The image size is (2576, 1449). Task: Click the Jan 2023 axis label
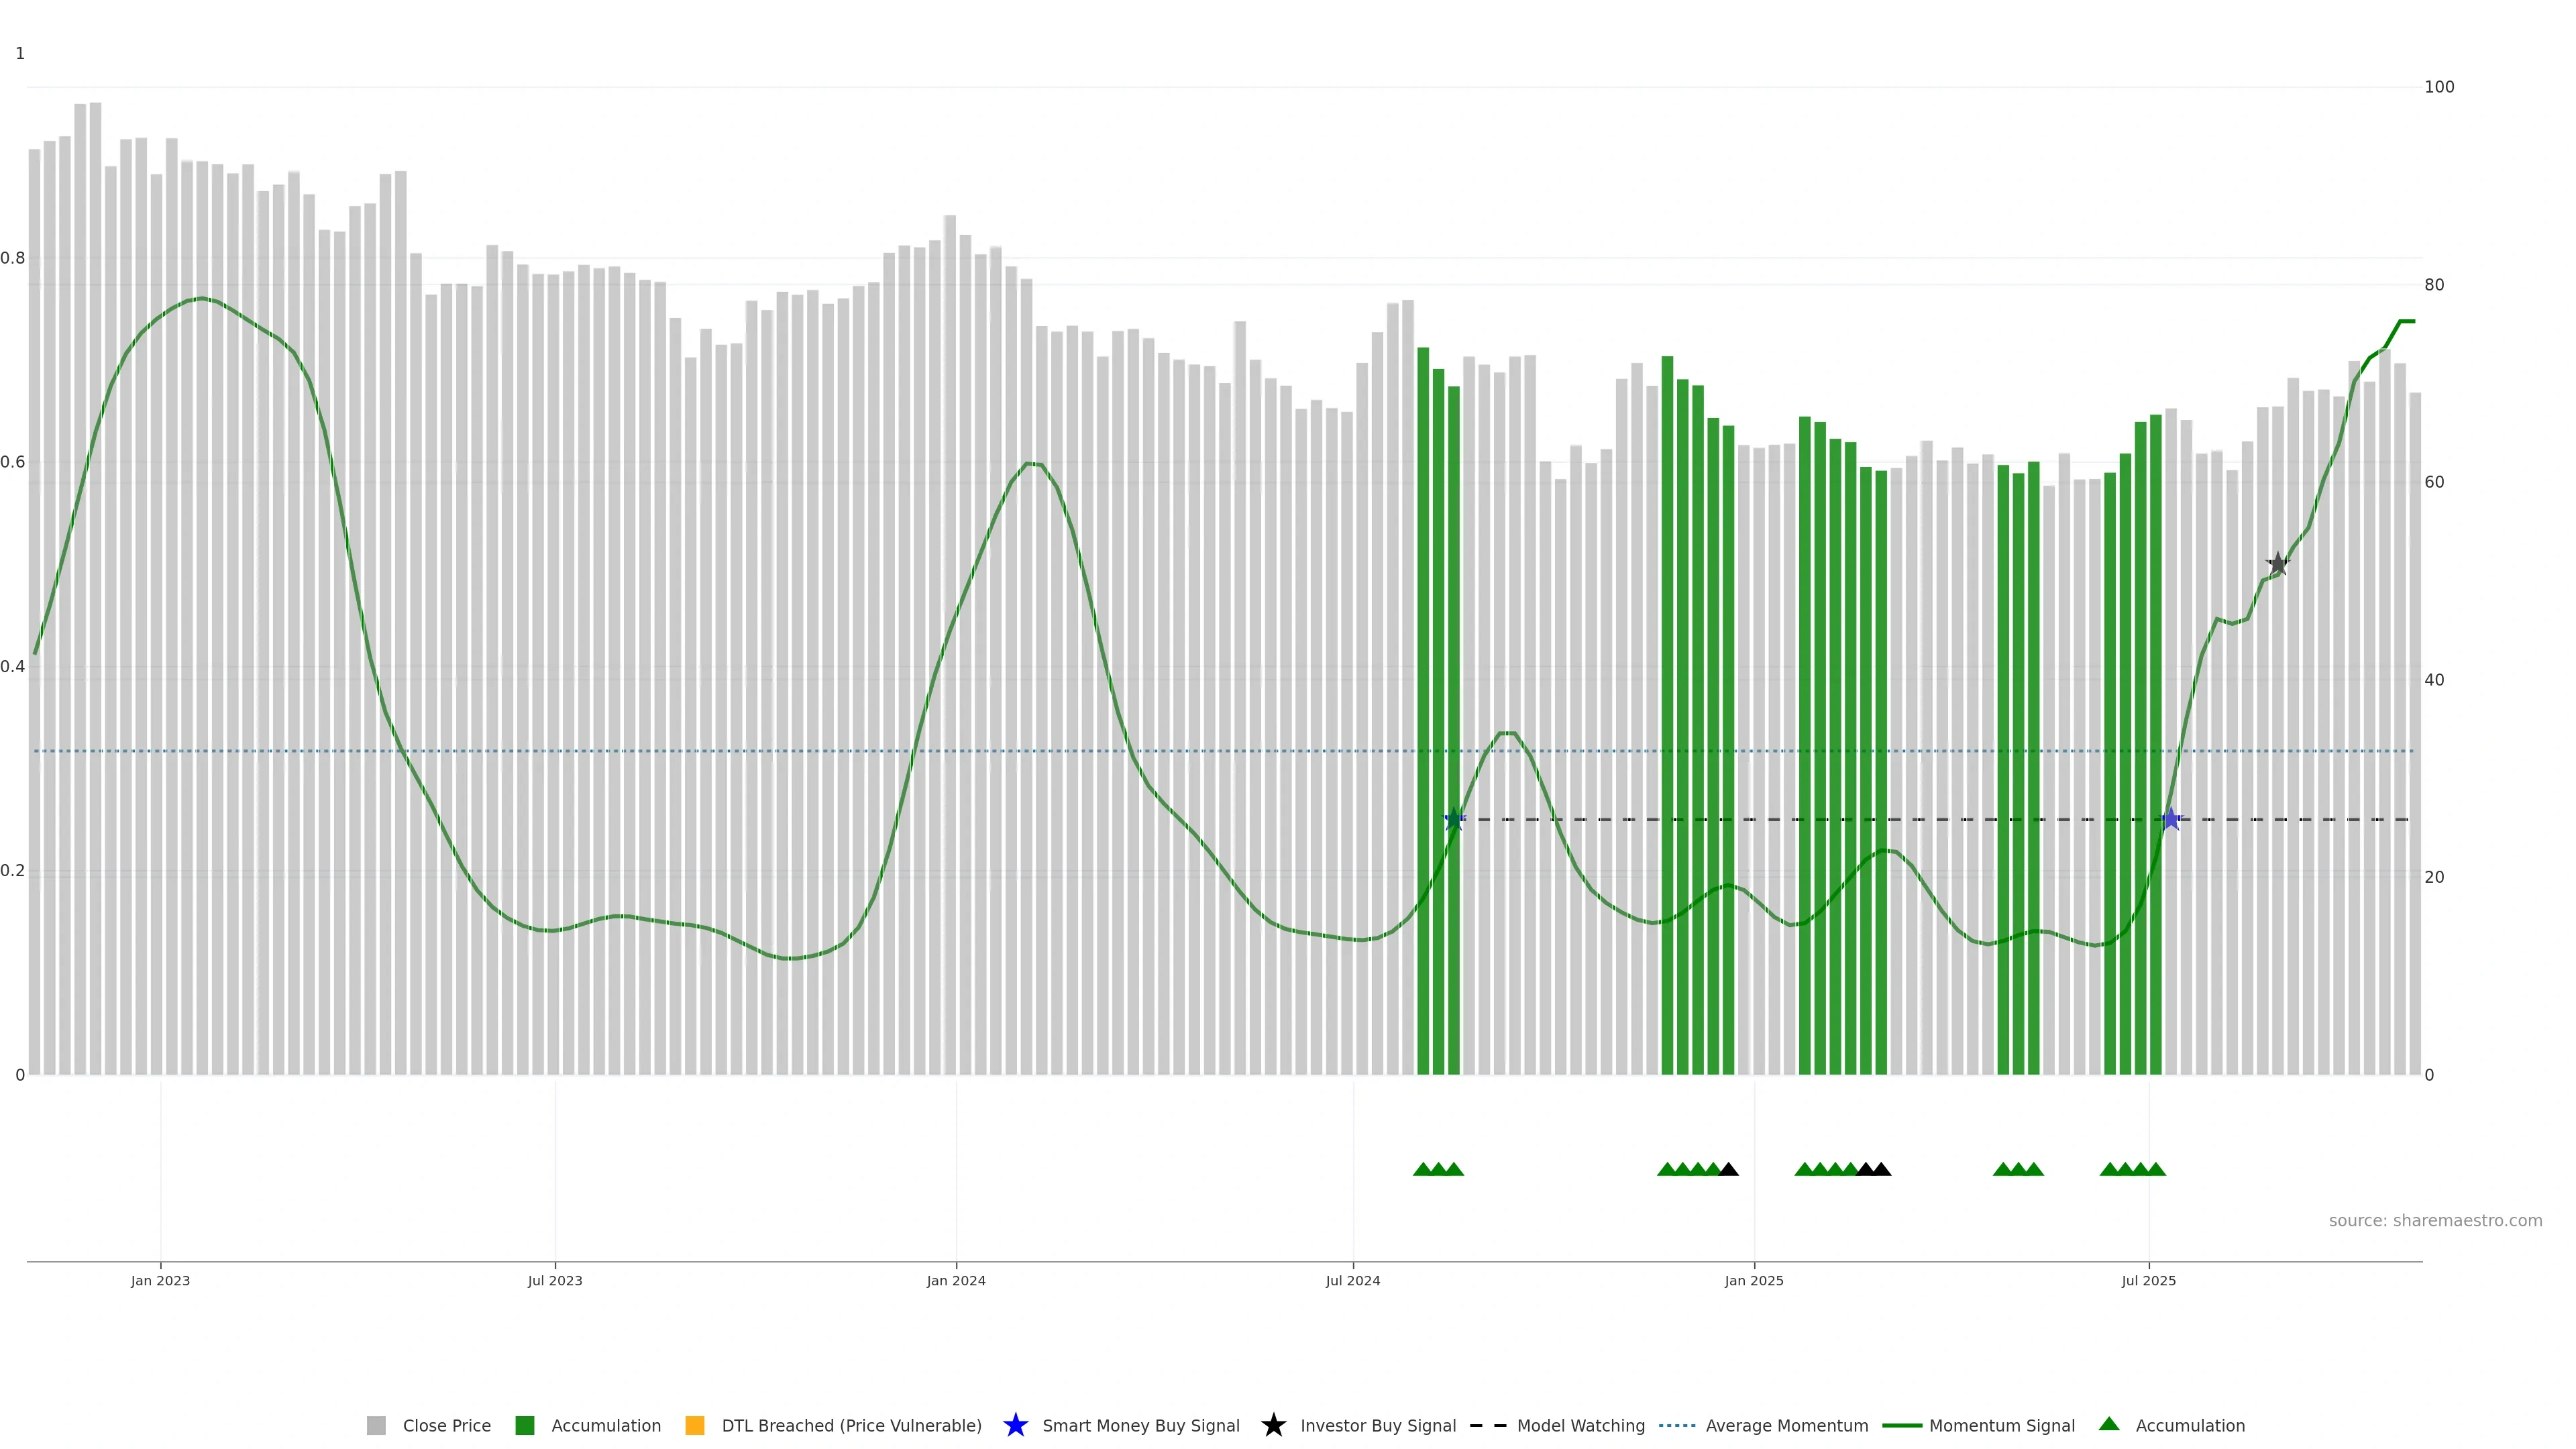[160, 1280]
